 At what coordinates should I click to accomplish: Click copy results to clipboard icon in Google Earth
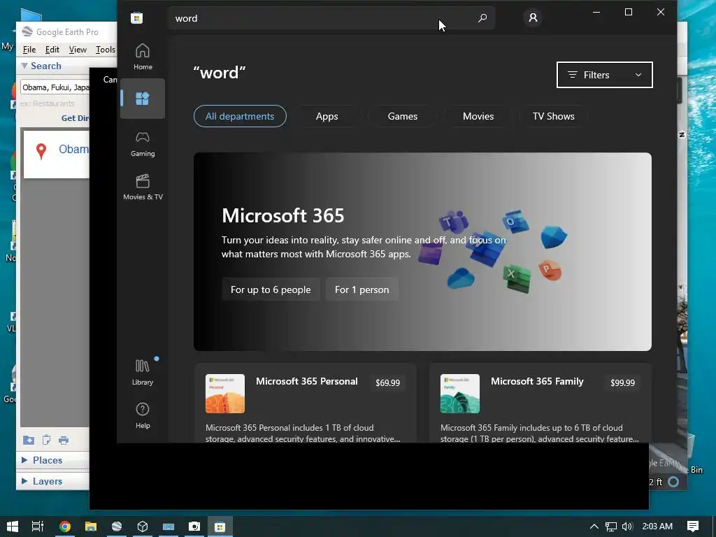[46, 440]
